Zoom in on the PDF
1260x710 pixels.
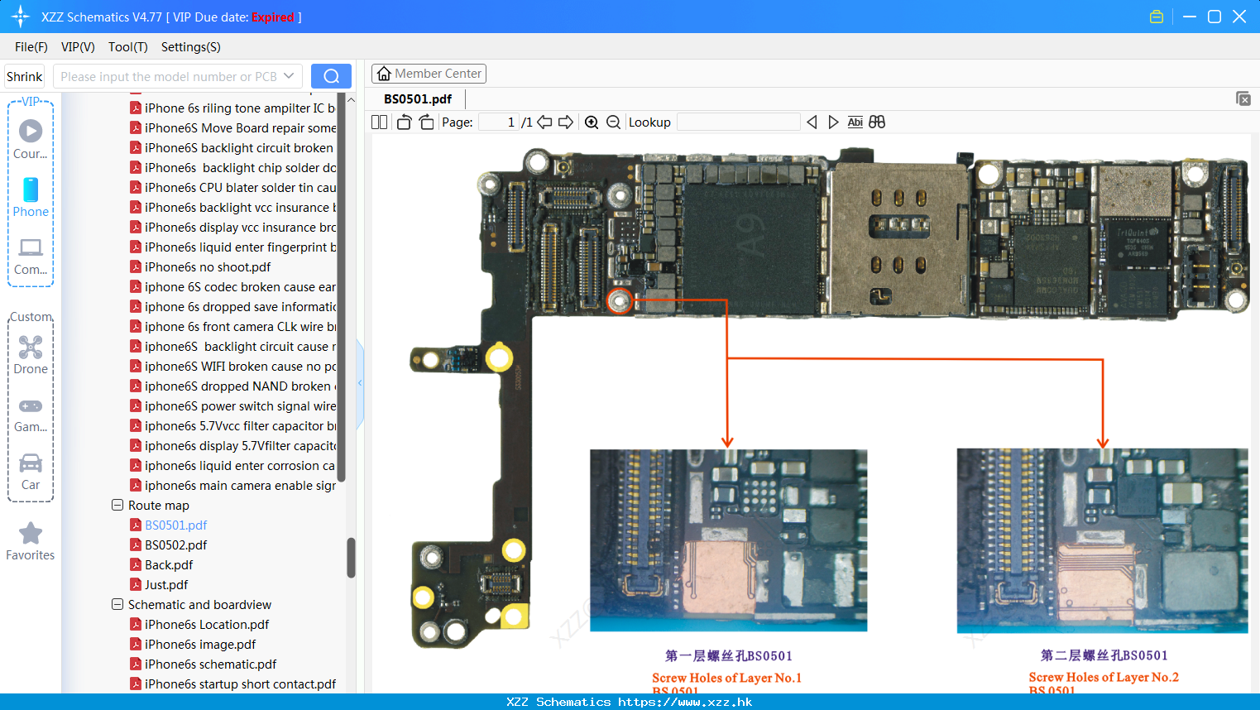pyautogui.click(x=592, y=122)
